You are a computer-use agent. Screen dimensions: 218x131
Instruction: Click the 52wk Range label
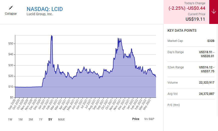click(x=175, y=67)
